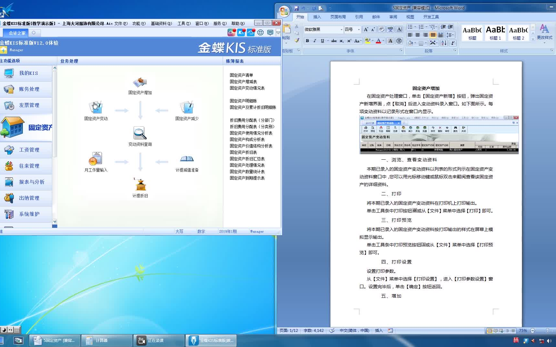556x347 pixels.
Task: Expand the Word styles gallery
Action: 533,39
